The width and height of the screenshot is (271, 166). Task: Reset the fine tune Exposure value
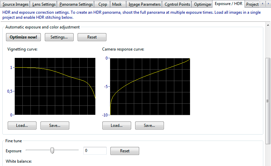click(x=125, y=151)
